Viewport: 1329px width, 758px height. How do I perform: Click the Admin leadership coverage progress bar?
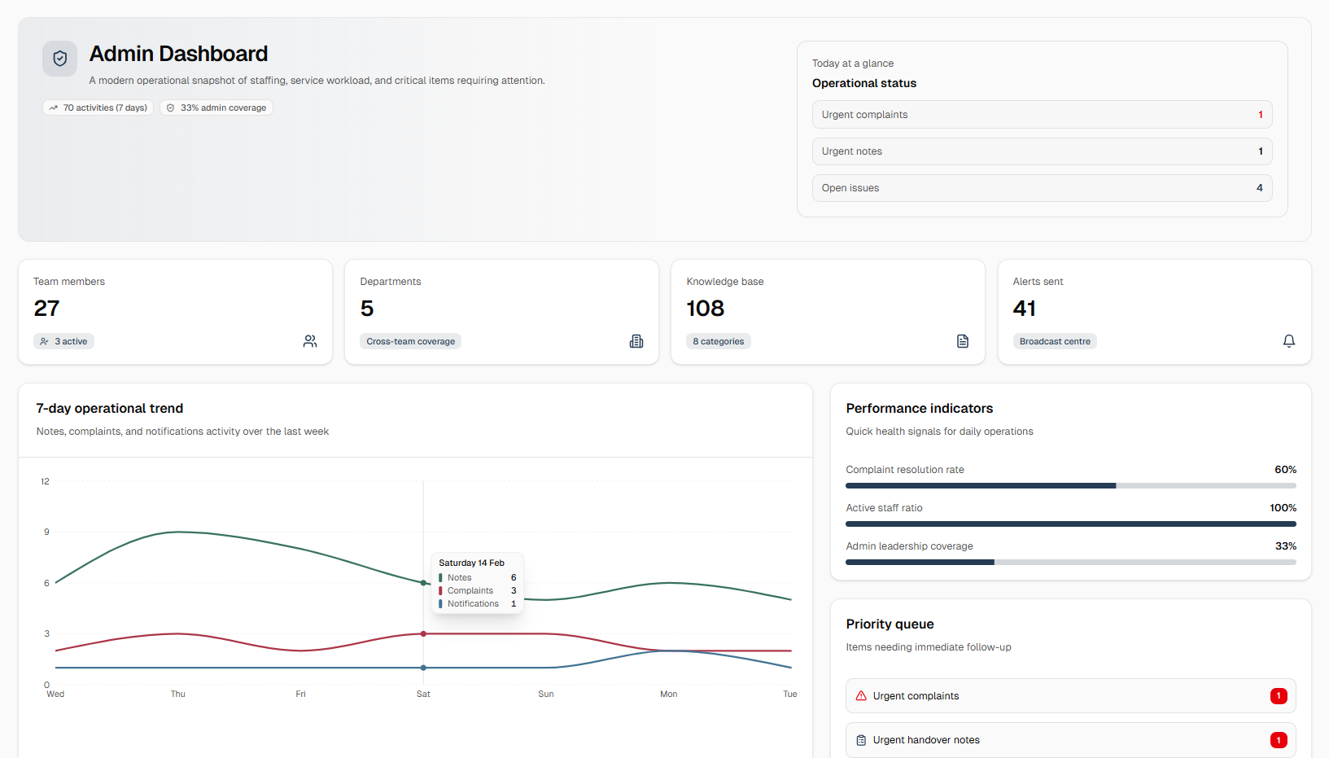point(1070,562)
